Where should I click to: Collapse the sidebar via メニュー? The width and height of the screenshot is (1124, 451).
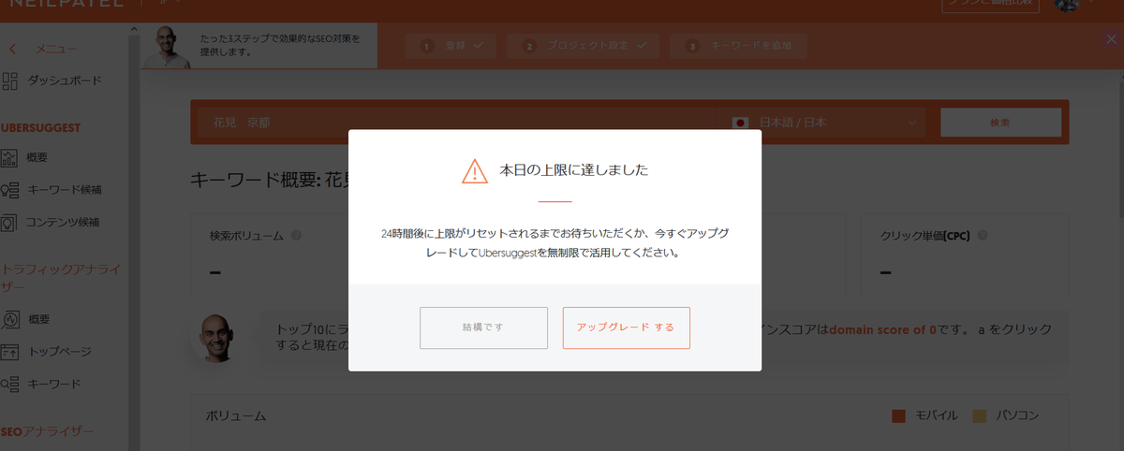(x=57, y=49)
